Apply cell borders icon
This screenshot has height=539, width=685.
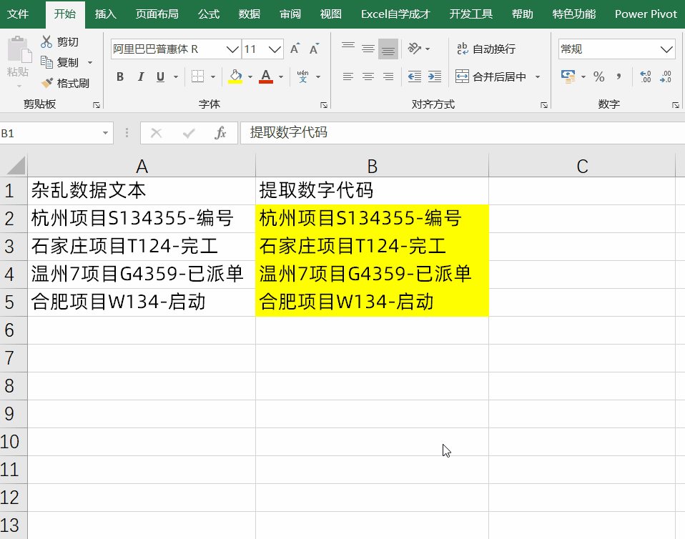197,76
